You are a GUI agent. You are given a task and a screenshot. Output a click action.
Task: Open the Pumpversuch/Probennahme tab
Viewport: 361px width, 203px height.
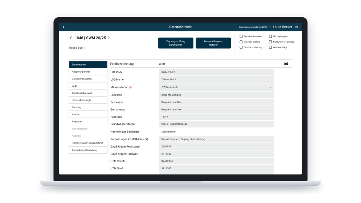click(x=88, y=143)
